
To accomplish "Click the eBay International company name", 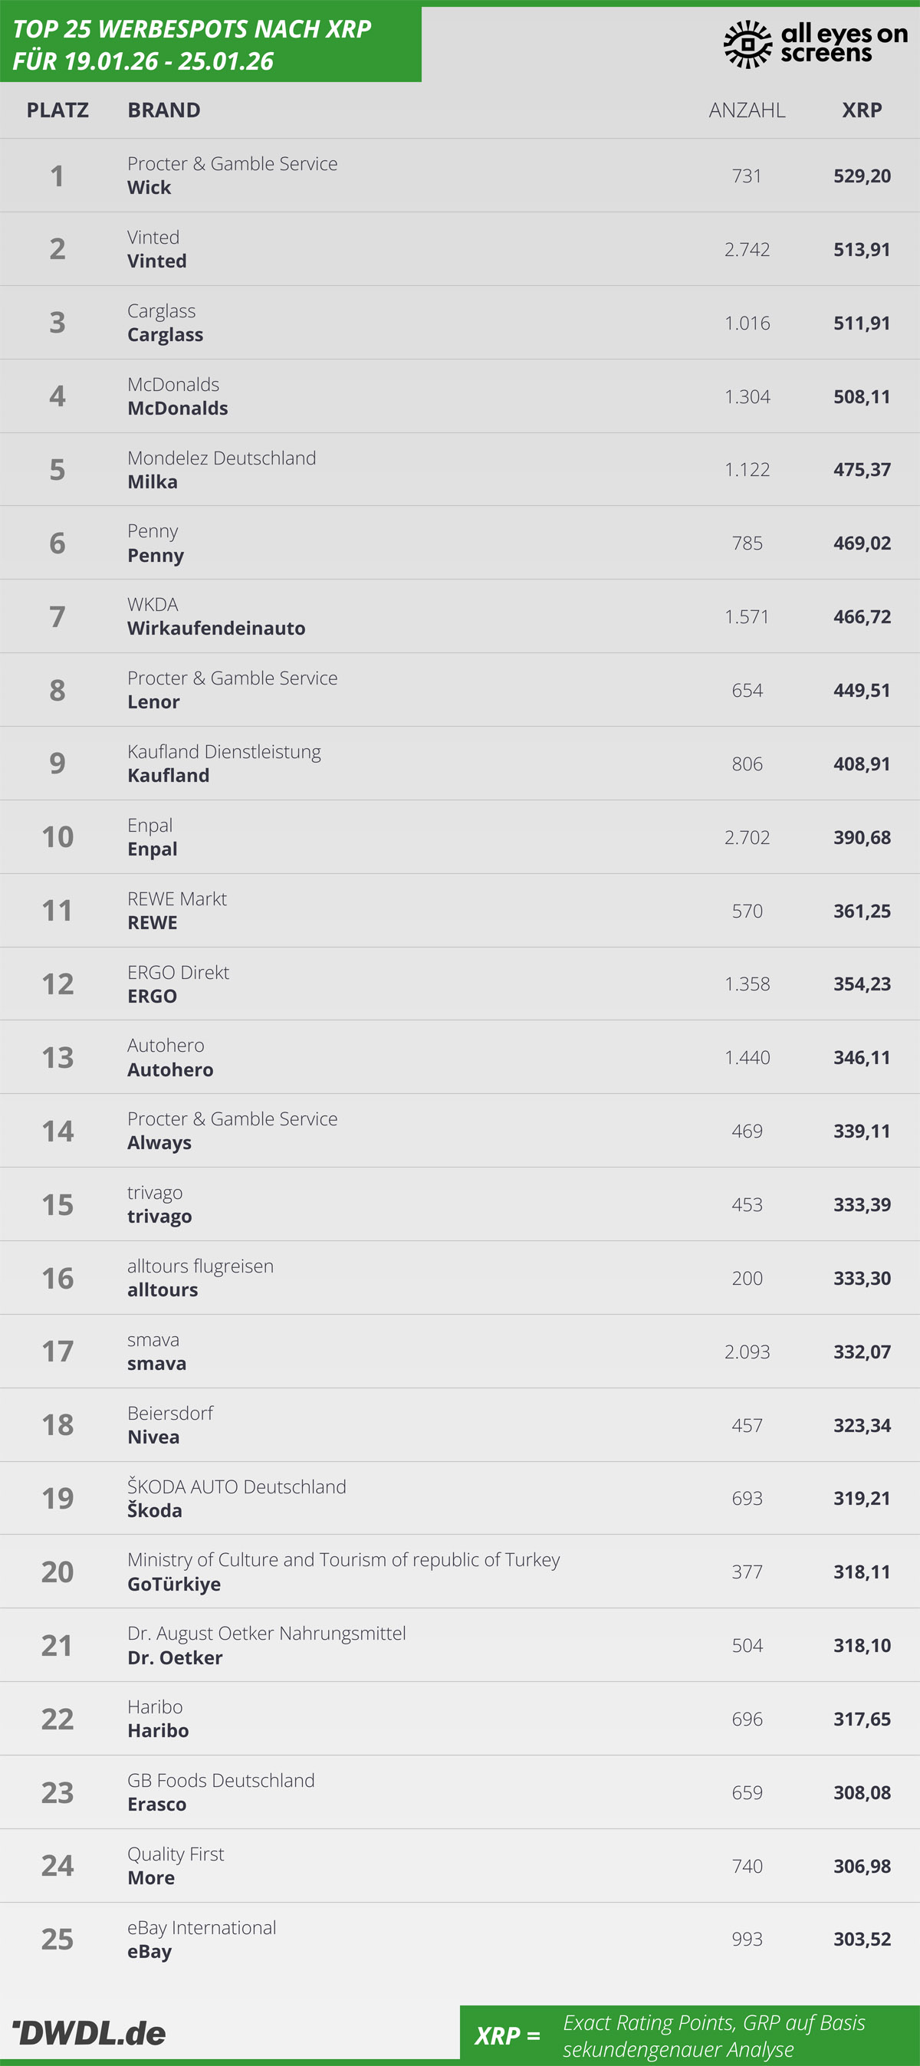I will coord(202,1927).
